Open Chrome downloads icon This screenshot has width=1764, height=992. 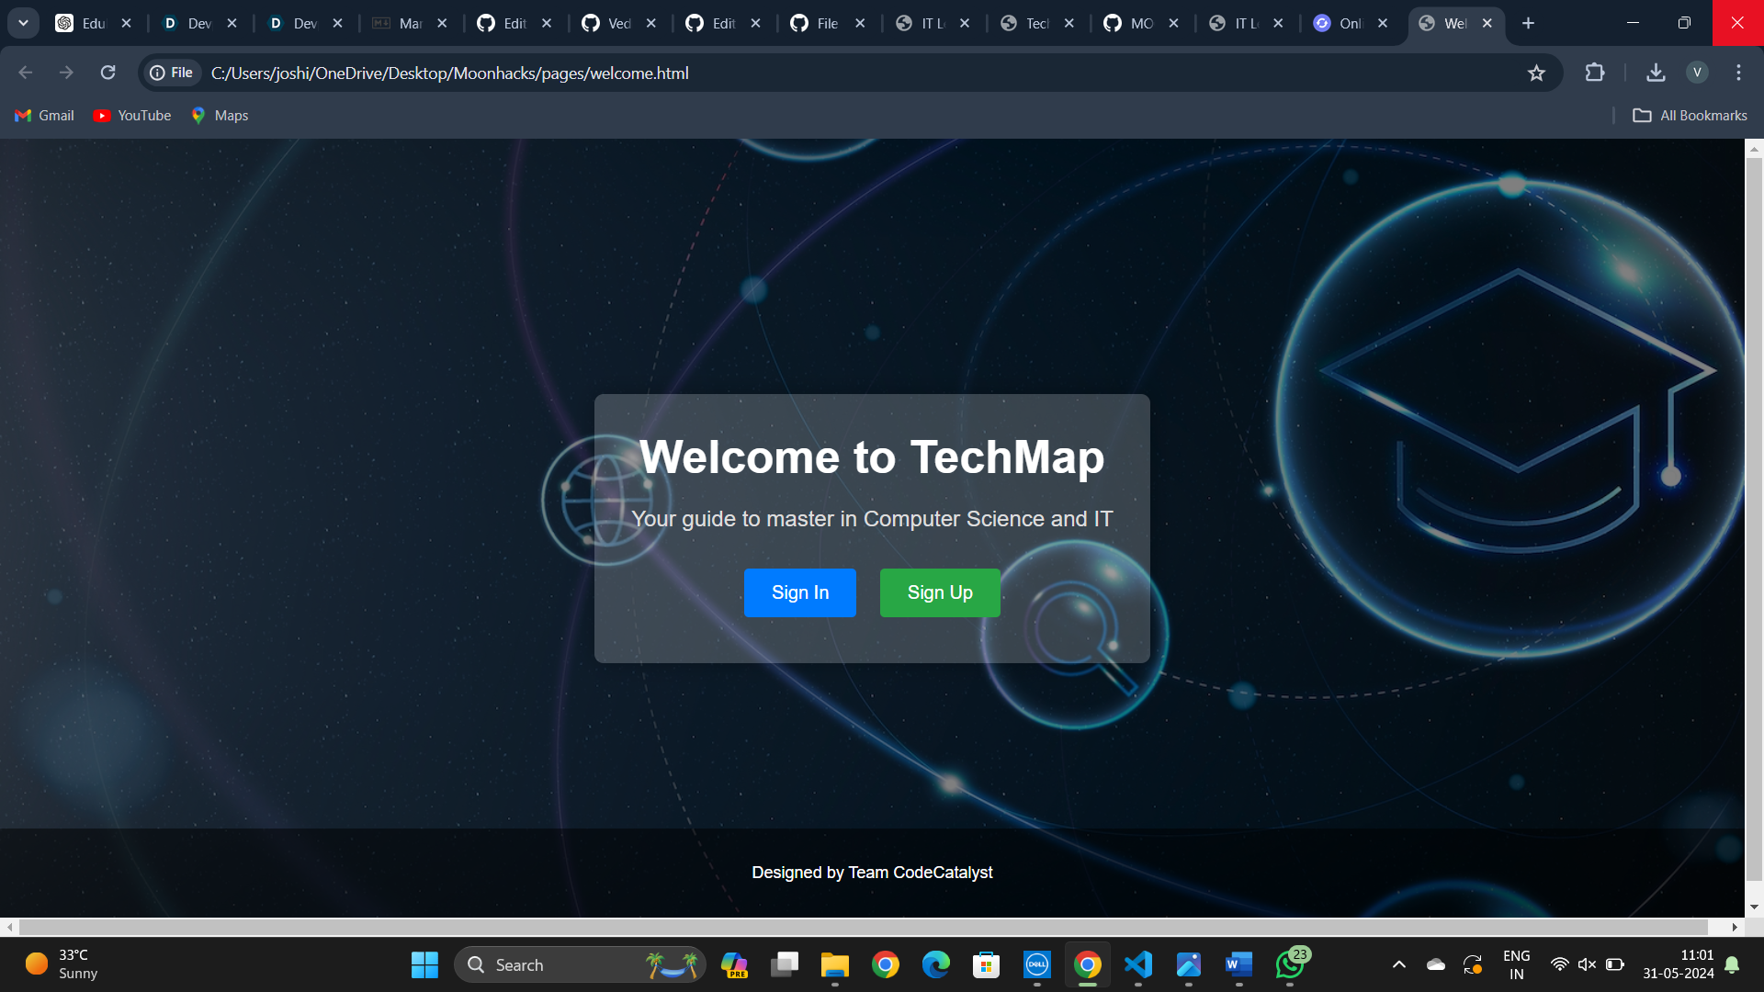[1656, 73]
